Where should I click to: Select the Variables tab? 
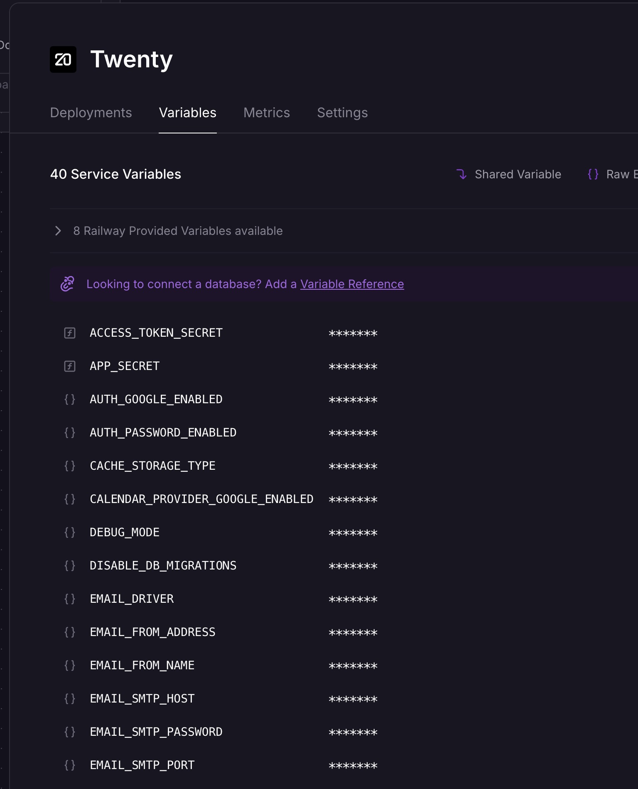[188, 113]
